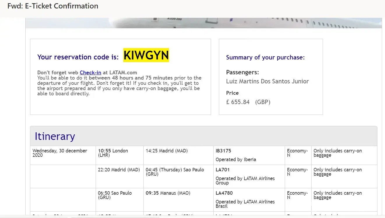Click the 22:20 Madrid (MAD) departure cell
This screenshot has height=218, width=385.
(119, 170)
